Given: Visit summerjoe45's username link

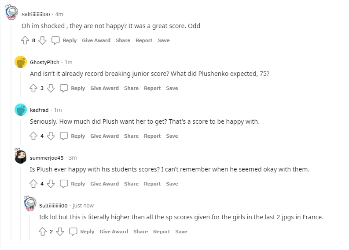Looking at the screenshot, I should [47, 157].
